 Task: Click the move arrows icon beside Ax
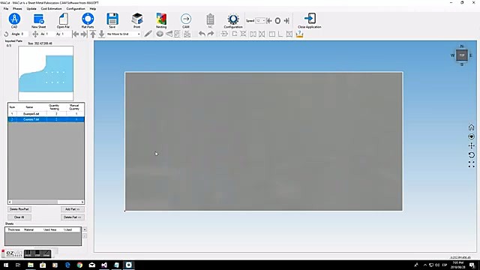click(35, 34)
